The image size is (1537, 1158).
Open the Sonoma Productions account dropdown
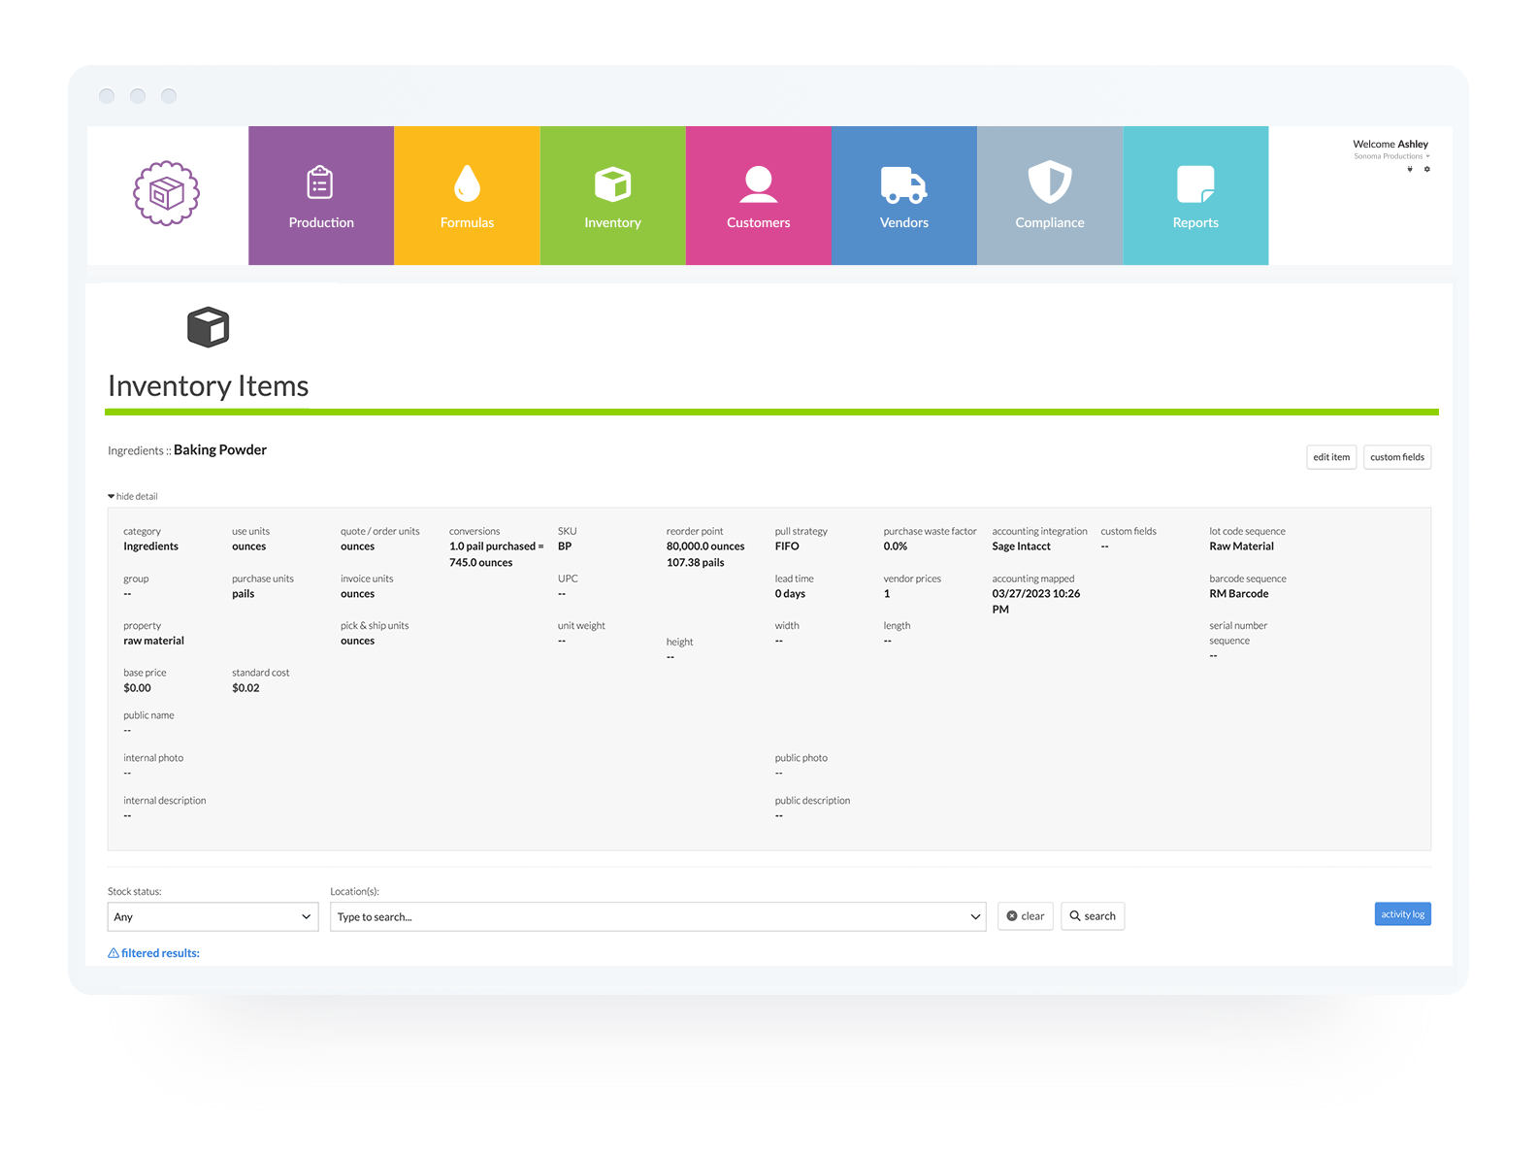1391,156
